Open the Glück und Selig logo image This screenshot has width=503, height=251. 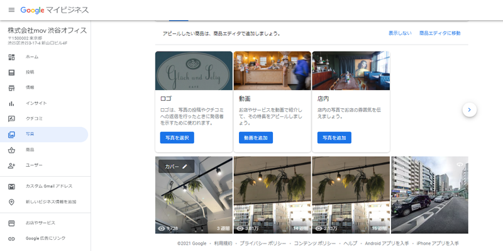click(x=194, y=70)
